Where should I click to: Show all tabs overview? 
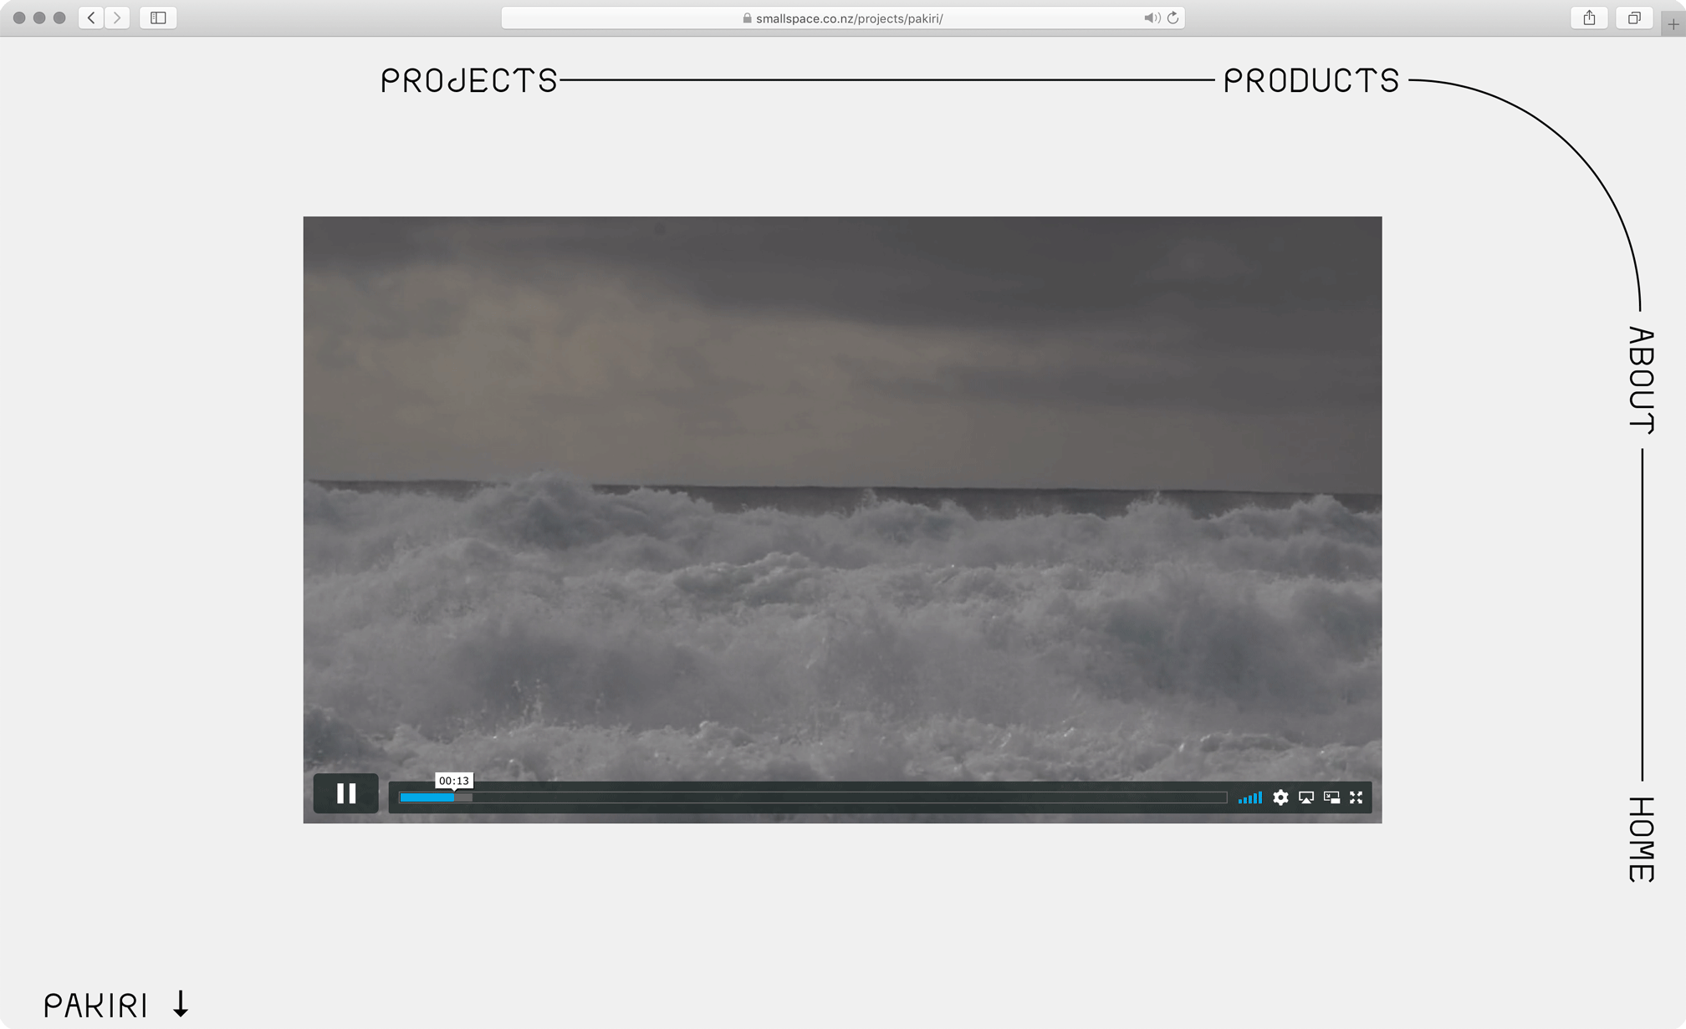[x=1634, y=18]
